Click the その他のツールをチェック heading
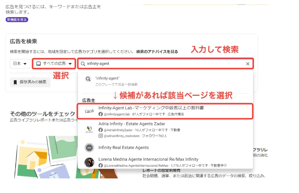 (x=42, y=114)
